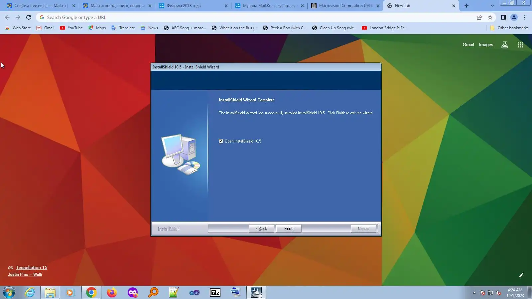This screenshot has height=299, width=532.
Task: Expand the tab search dropdown
Action: coord(492,6)
